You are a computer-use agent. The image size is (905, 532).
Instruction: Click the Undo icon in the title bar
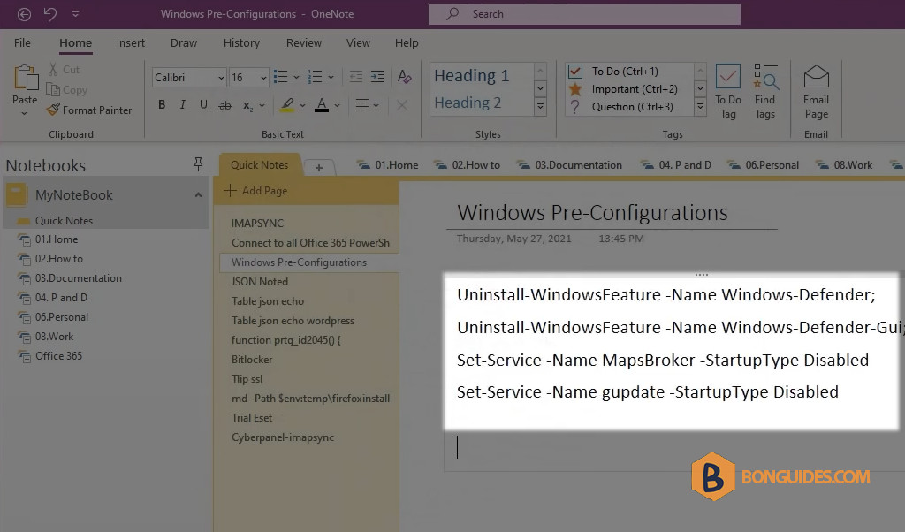click(x=50, y=14)
